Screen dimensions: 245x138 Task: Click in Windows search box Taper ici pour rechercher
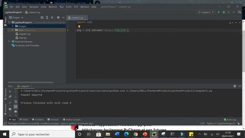coord(42,134)
